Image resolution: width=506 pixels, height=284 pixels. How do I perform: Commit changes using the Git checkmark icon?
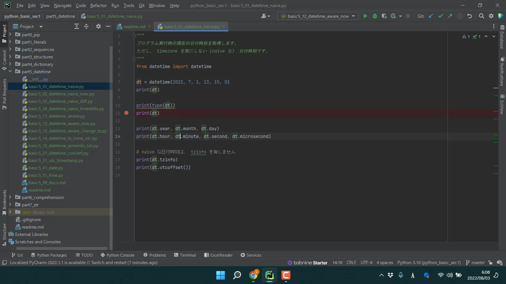click(x=441, y=16)
